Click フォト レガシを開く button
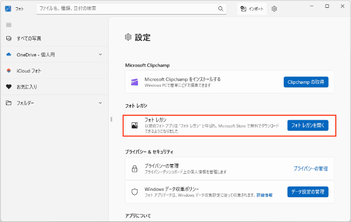Image resolution: width=351 pixels, height=222 pixels. (308, 125)
